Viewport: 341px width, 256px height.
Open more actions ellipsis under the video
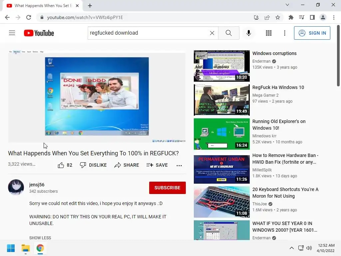click(179, 165)
